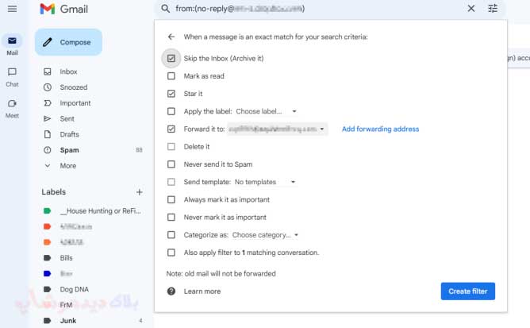Enable the Mark as read checkbox

[171, 75]
